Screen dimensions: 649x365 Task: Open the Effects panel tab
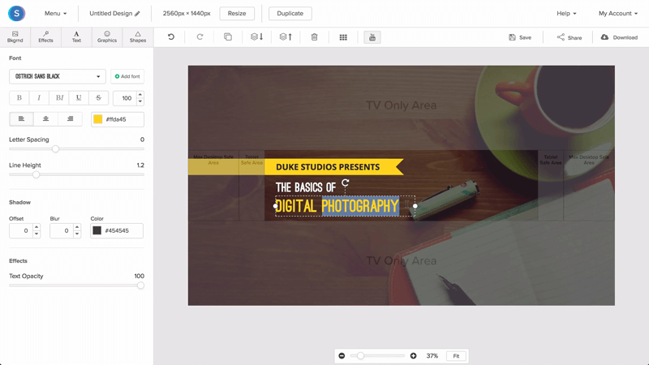tap(45, 36)
